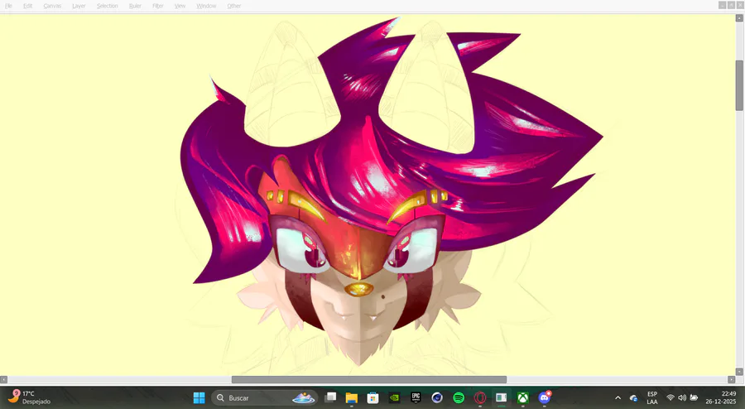Select the active paint app taskbar icon

coord(502,397)
